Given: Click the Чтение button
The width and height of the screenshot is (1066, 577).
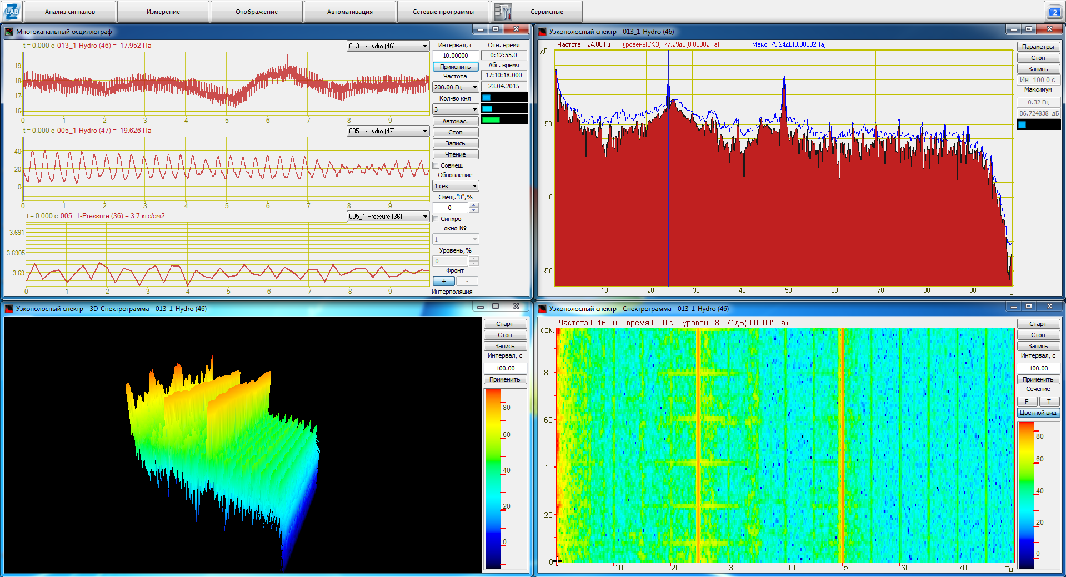Looking at the screenshot, I should point(456,154).
